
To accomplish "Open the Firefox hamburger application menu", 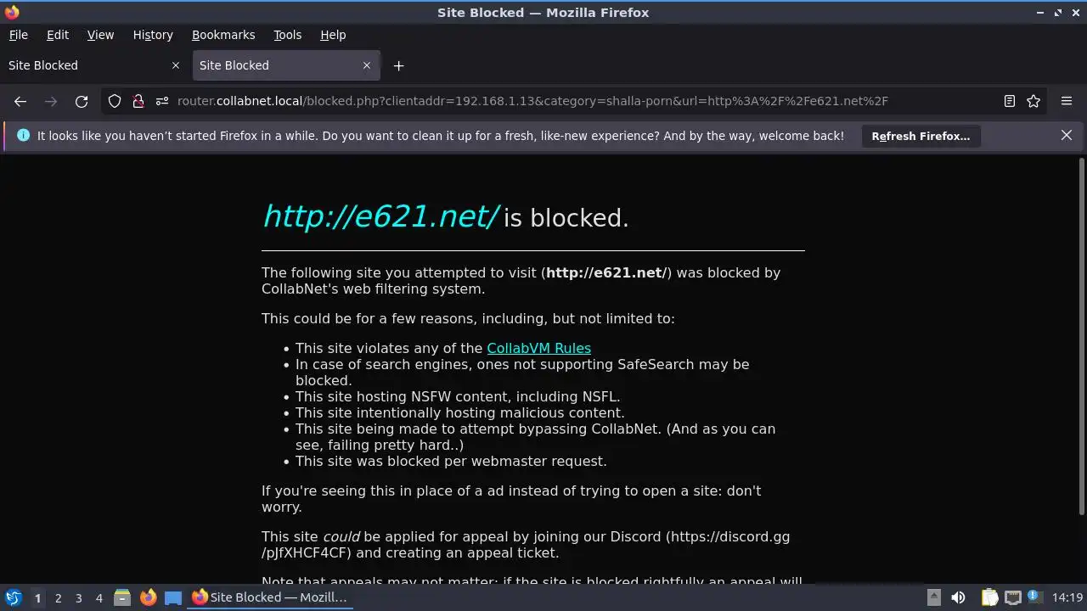I will [x=1067, y=101].
